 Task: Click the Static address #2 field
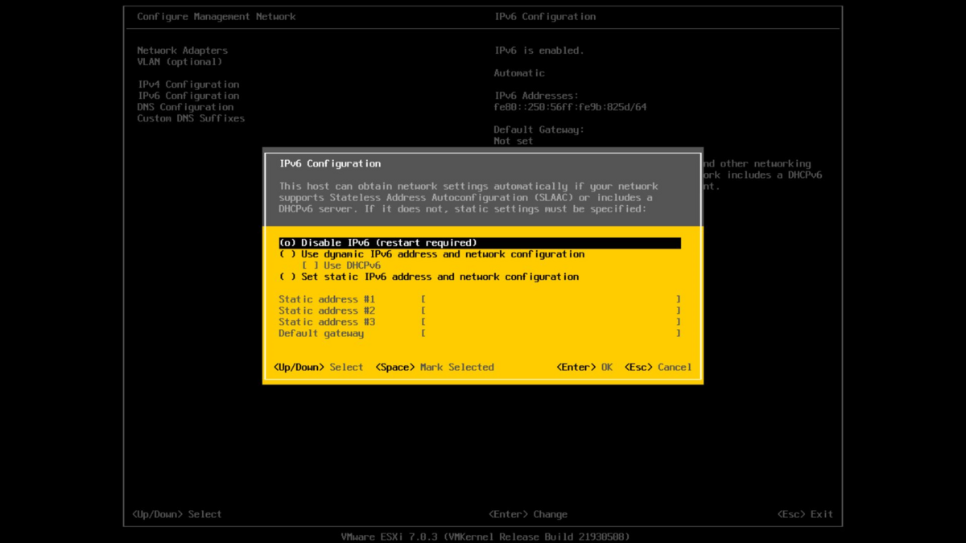pyautogui.click(x=551, y=311)
